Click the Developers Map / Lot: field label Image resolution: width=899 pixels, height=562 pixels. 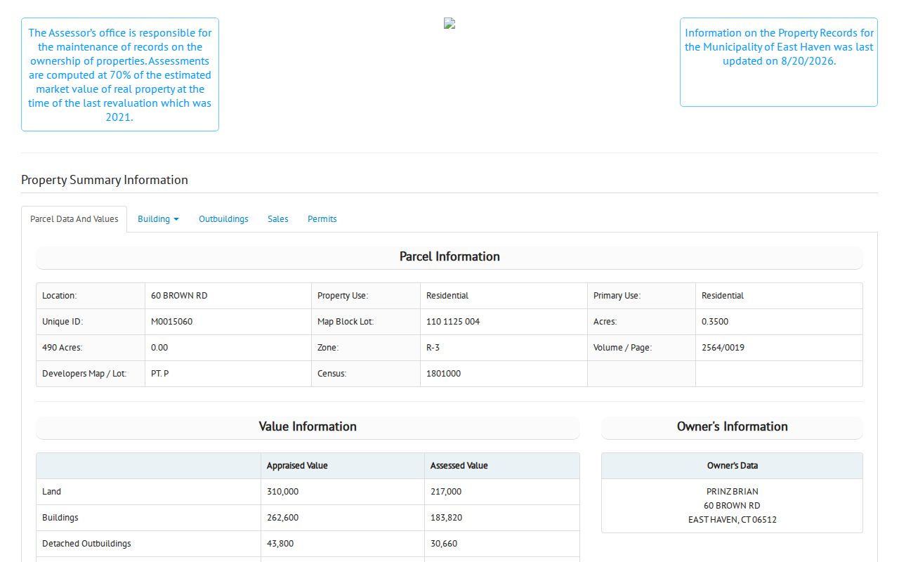(x=84, y=374)
